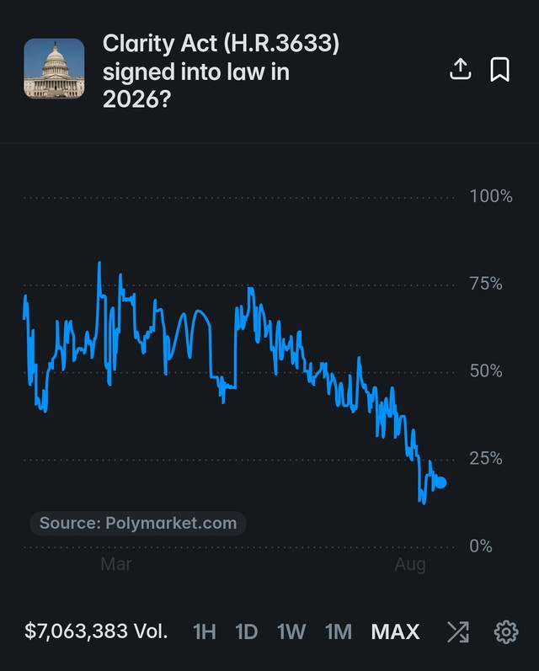Tap the share upload icon

tap(460, 69)
